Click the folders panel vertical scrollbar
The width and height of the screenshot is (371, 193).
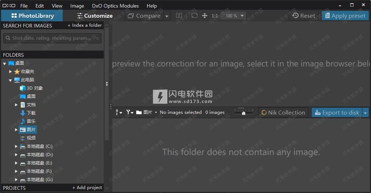point(107,84)
